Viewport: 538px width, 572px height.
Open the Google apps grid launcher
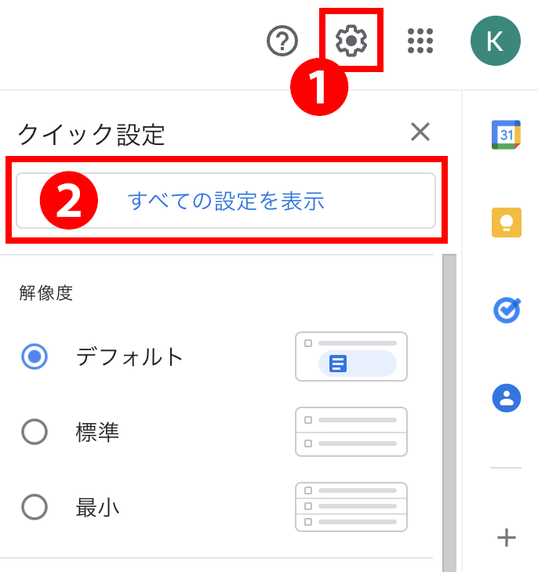pos(420,41)
